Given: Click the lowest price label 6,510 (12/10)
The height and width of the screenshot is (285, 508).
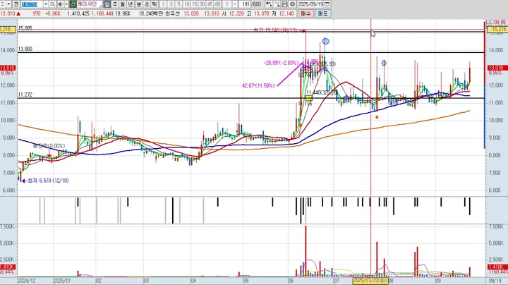Looking at the screenshot, I should tap(48, 181).
